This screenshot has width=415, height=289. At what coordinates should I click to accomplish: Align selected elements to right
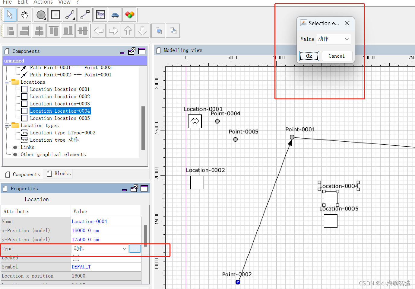tap(25, 31)
